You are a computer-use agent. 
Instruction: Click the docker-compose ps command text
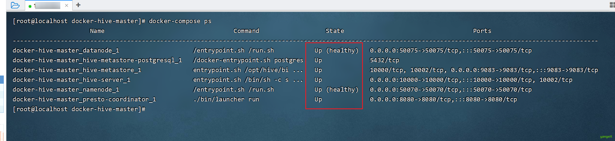(x=180, y=21)
